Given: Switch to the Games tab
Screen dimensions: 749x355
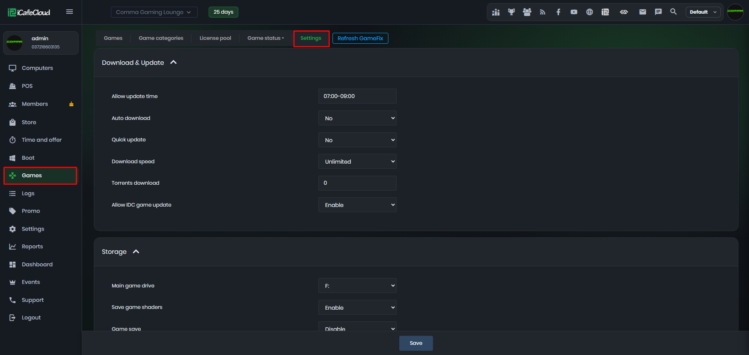Looking at the screenshot, I should tap(113, 38).
